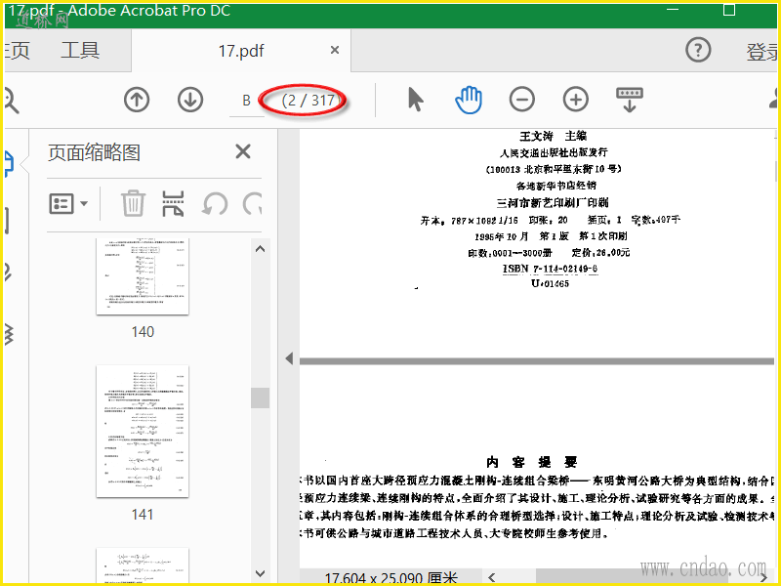Open the thumbnail options menu dropdown
Image resolution: width=781 pixels, height=586 pixels.
(68, 204)
